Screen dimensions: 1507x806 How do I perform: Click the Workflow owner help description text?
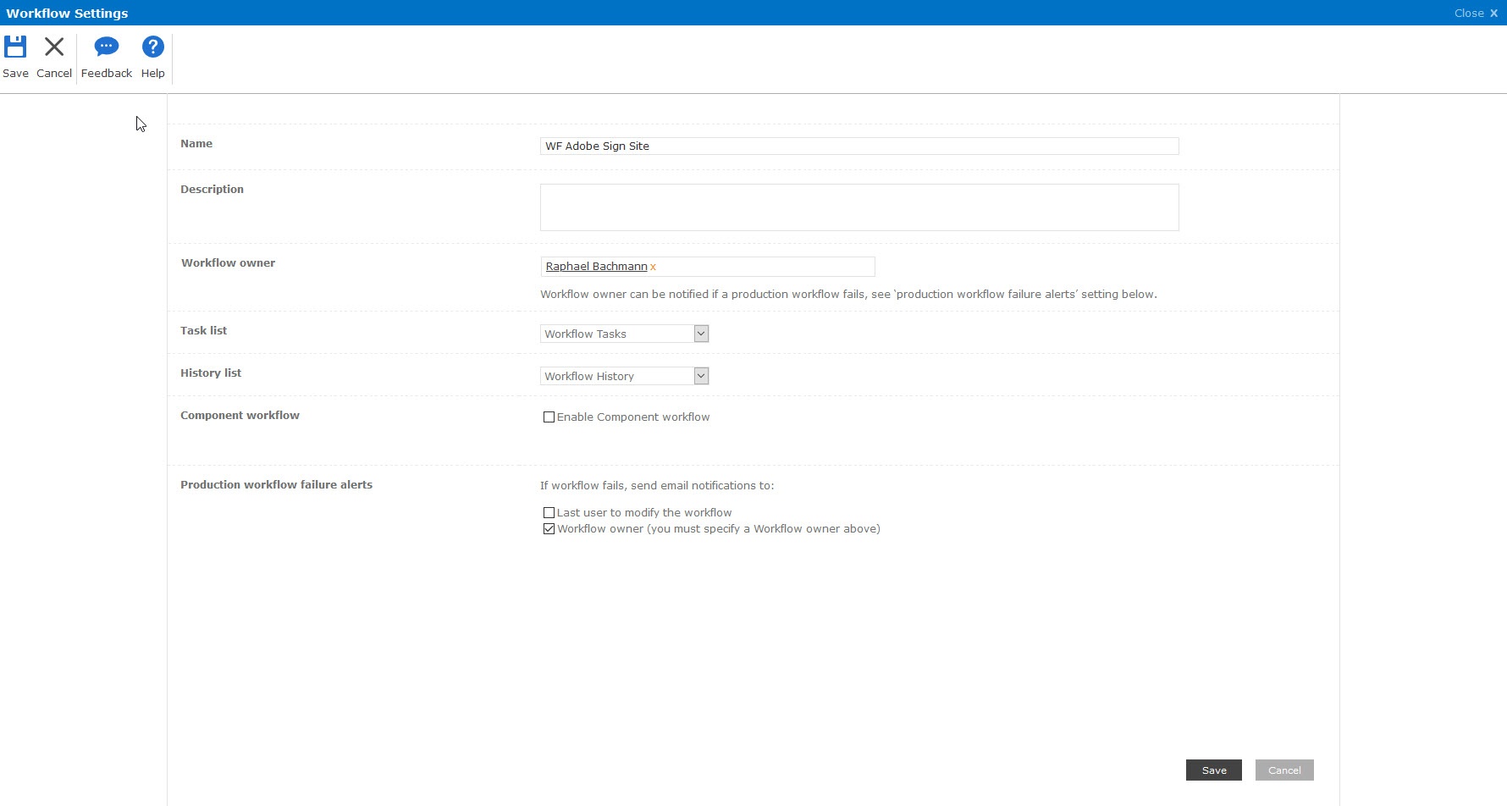pos(848,294)
